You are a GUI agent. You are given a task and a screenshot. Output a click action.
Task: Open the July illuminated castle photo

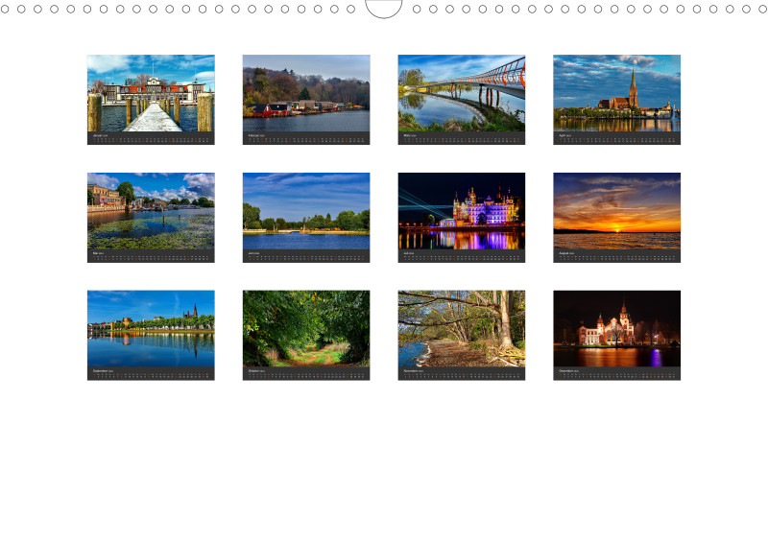pos(462,211)
